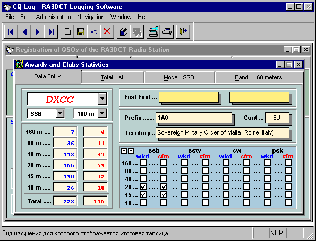
Task: Open the Edit menu
Action: tap(25, 17)
